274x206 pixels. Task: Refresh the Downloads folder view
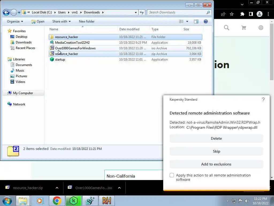click(142, 12)
